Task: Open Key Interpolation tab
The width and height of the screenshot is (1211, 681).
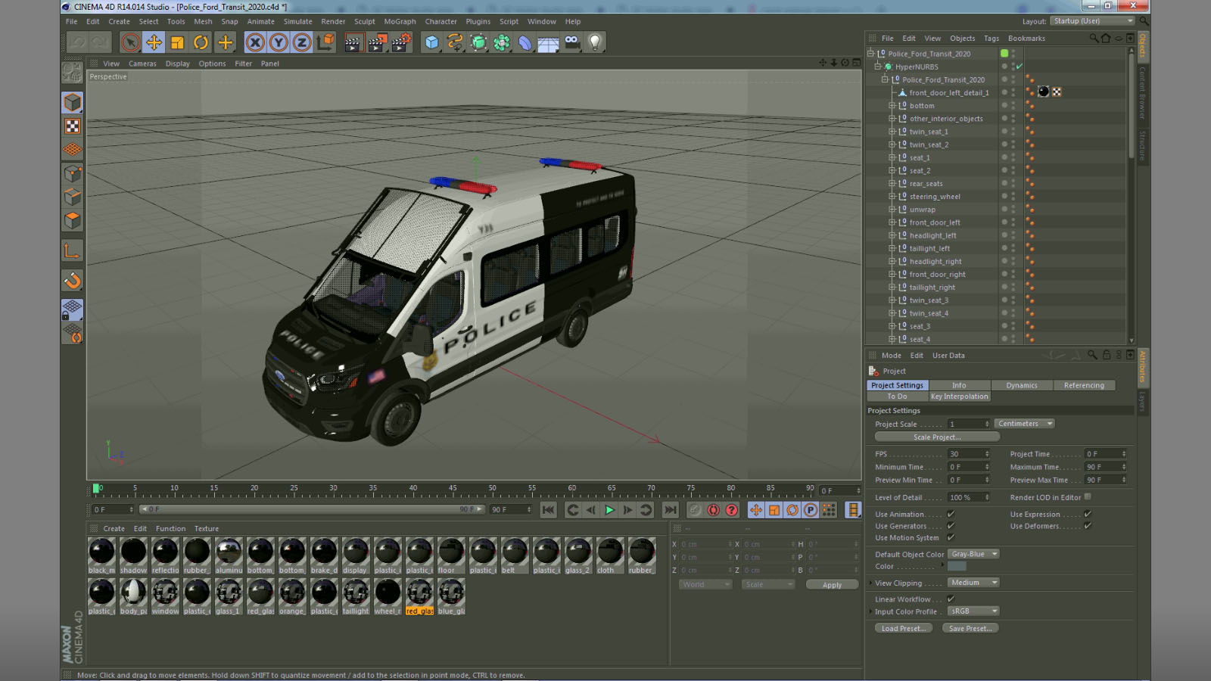Action: tap(959, 396)
